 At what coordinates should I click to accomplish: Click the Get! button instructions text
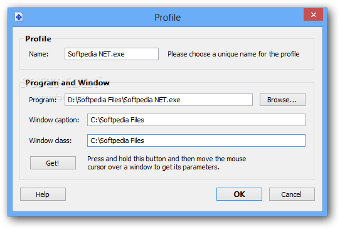166,163
